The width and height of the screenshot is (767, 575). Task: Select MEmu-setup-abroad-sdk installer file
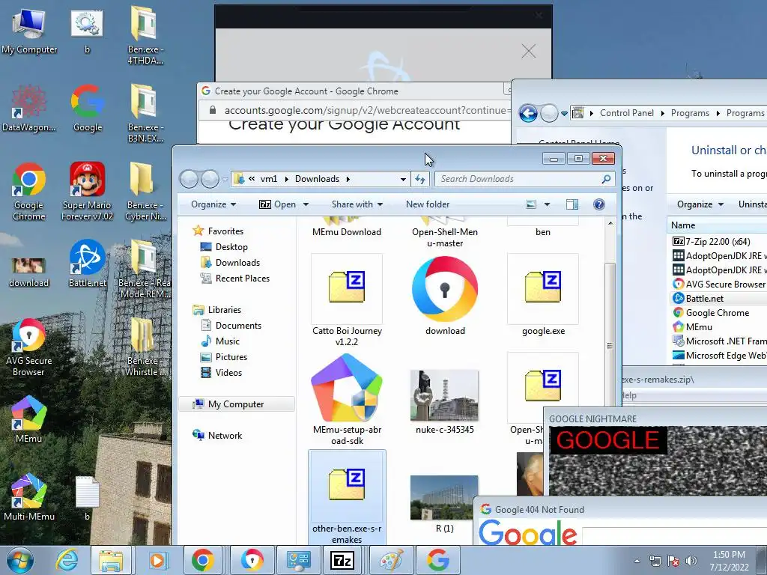[347, 400]
